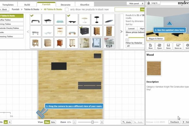Click the Save icon
This screenshot has height=126, width=189.
[x=168, y=46]
